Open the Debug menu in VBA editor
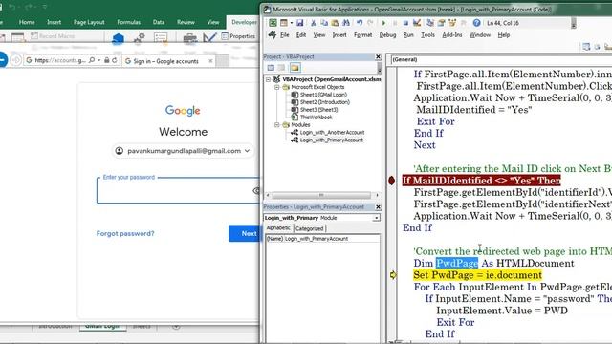This screenshot has width=612, height=344. click(x=387, y=35)
